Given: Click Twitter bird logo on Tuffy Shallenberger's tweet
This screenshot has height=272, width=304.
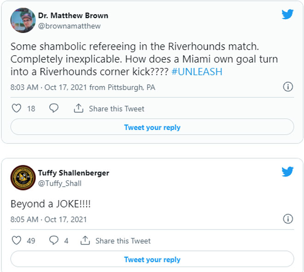Looking at the screenshot, I should click(x=287, y=172).
